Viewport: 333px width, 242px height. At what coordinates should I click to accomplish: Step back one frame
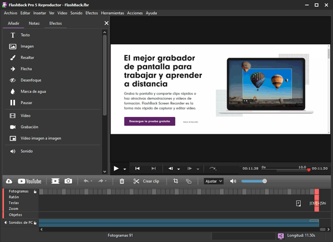170,169
